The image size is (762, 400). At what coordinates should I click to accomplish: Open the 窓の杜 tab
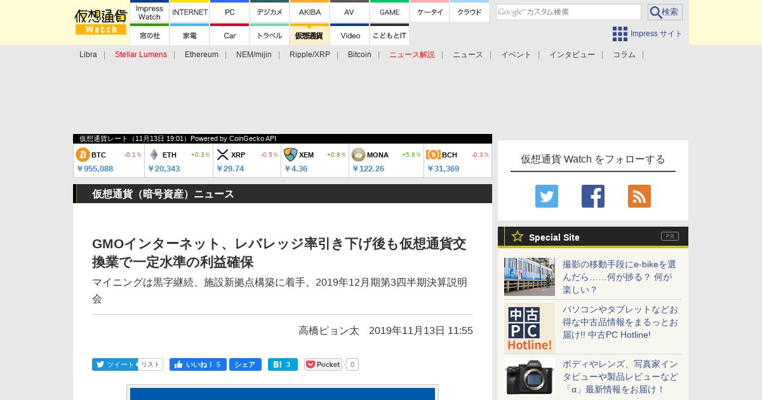pyautogui.click(x=150, y=35)
